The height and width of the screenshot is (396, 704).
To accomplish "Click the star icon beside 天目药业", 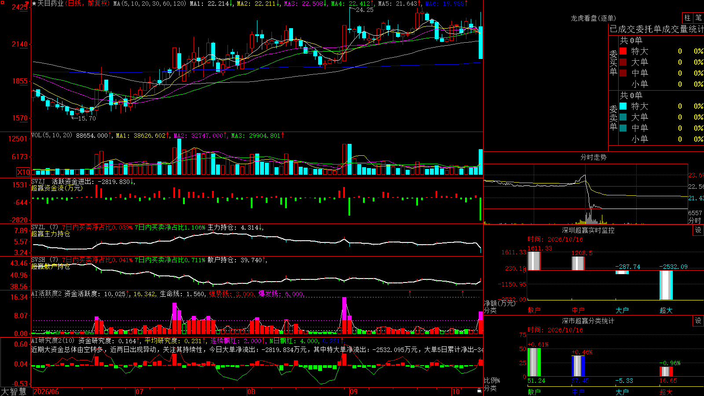I will click(x=34, y=4).
